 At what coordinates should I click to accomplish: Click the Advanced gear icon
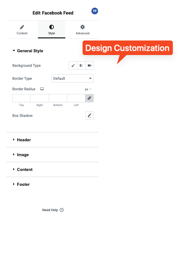tap(83, 27)
